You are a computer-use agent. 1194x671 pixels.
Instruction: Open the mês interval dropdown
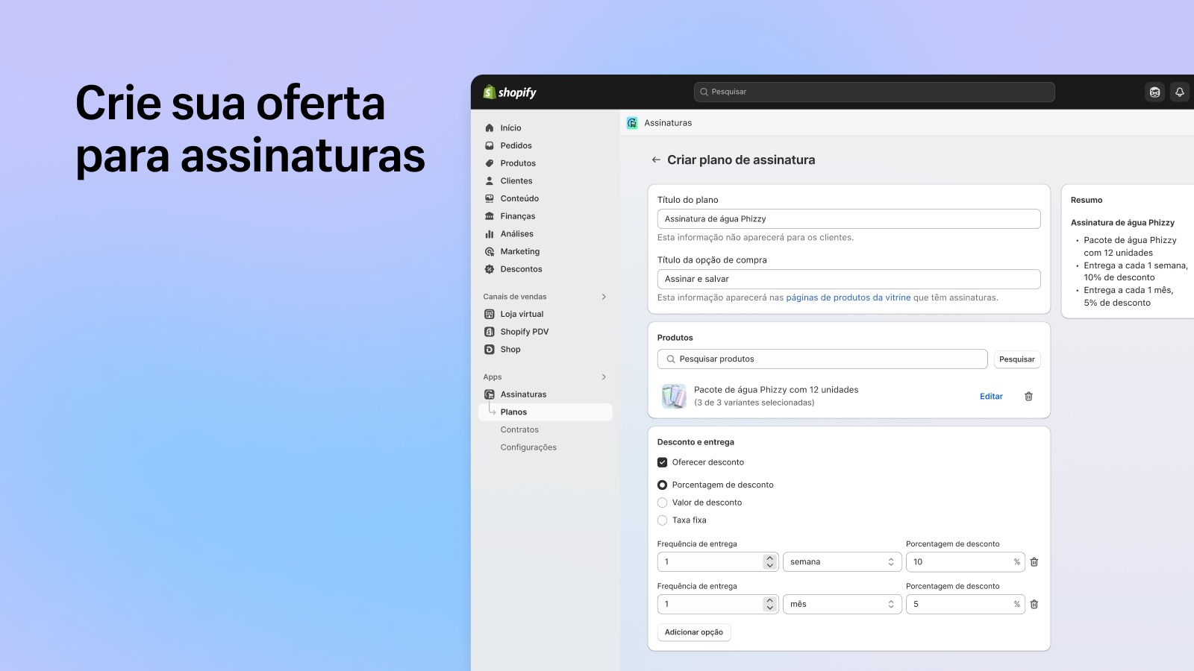tap(842, 605)
